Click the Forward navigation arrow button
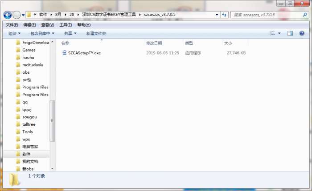 [17, 15]
